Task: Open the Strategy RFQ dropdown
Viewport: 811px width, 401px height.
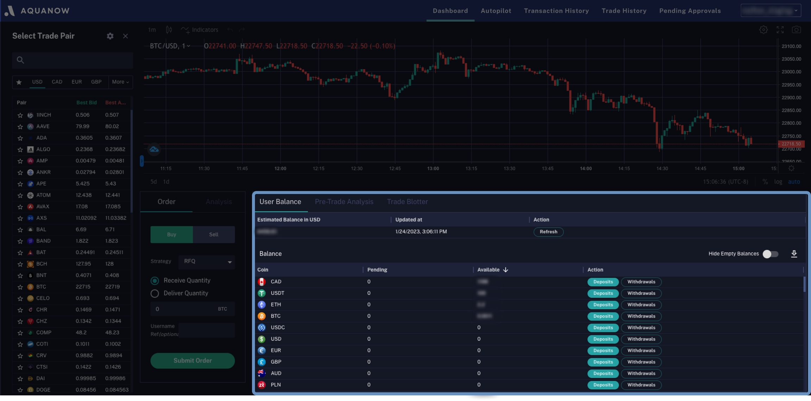Action: coord(207,262)
